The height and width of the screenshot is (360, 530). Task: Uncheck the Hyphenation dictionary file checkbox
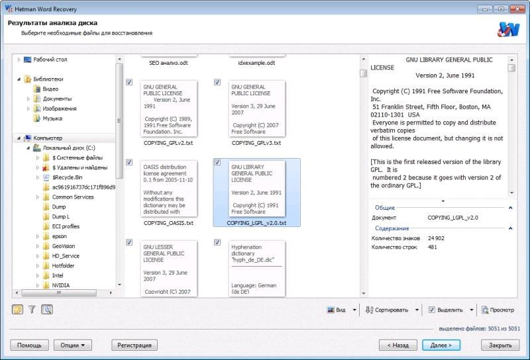217,242
